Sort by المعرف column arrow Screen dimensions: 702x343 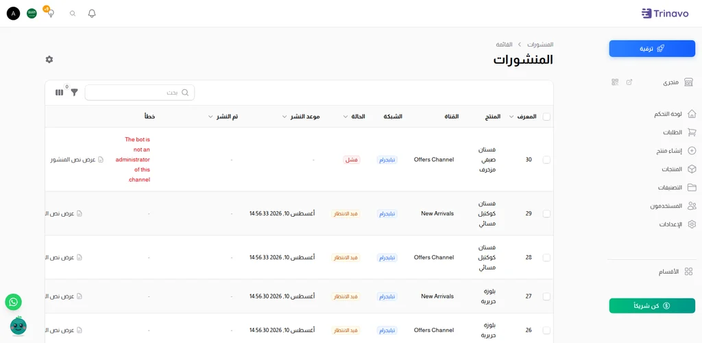point(511,117)
